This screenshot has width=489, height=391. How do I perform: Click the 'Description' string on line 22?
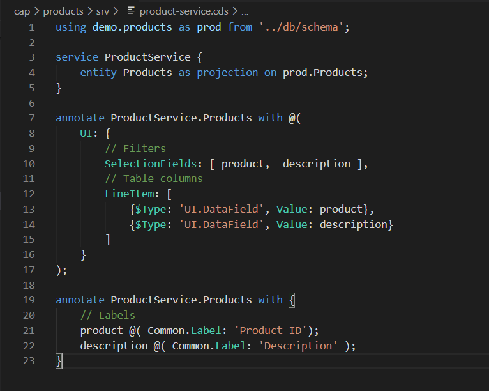click(x=298, y=346)
